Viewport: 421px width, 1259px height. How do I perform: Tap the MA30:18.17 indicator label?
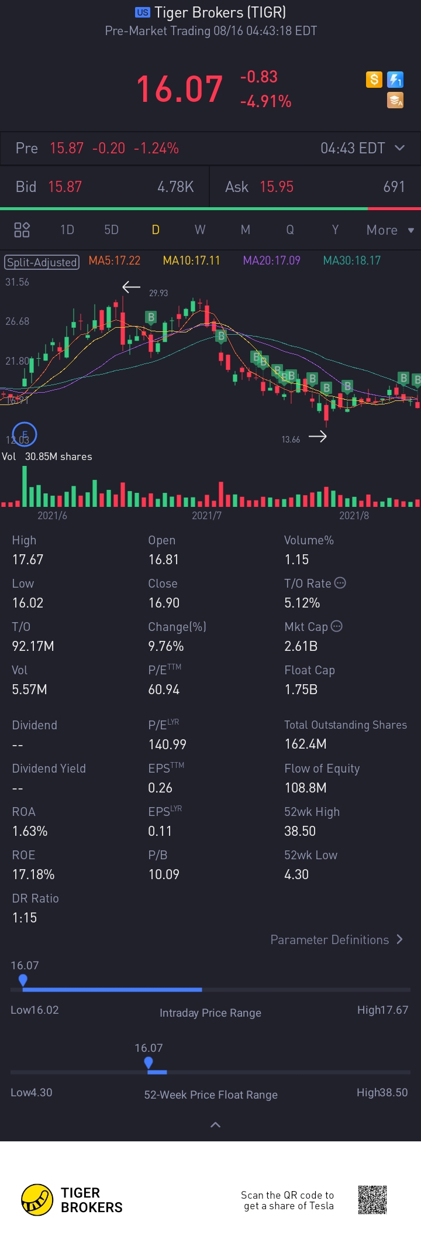352,260
